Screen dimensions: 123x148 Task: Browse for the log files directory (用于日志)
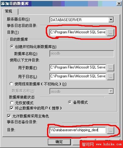point(110,76)
